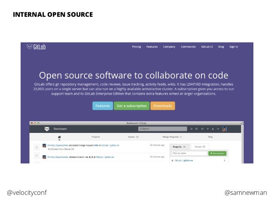Click the orange Downloads button
This screenshot has height=206, width=274.
tap(162, 106)
